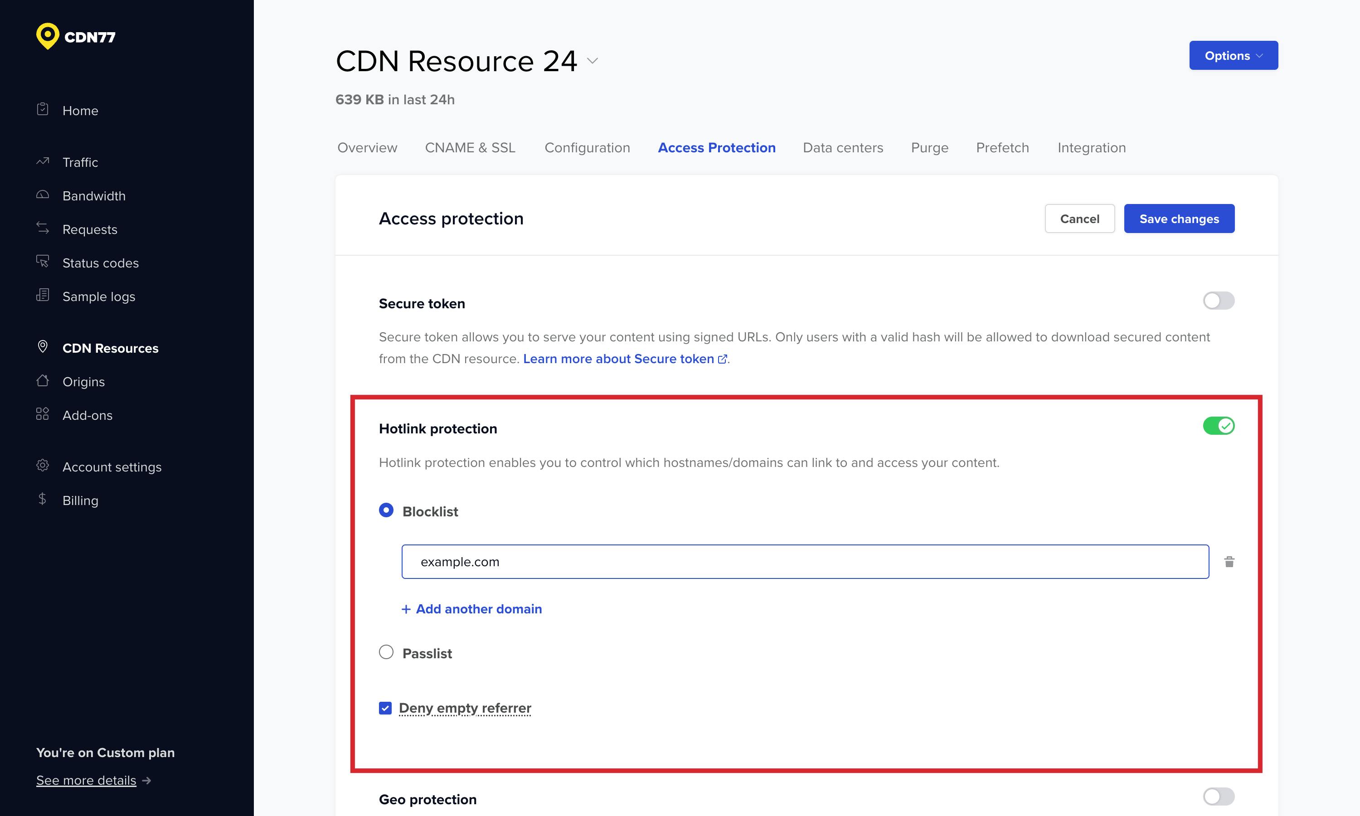Click the Requests arrows icon
This screenshot has width=1360, height=816.
(43, 228)
